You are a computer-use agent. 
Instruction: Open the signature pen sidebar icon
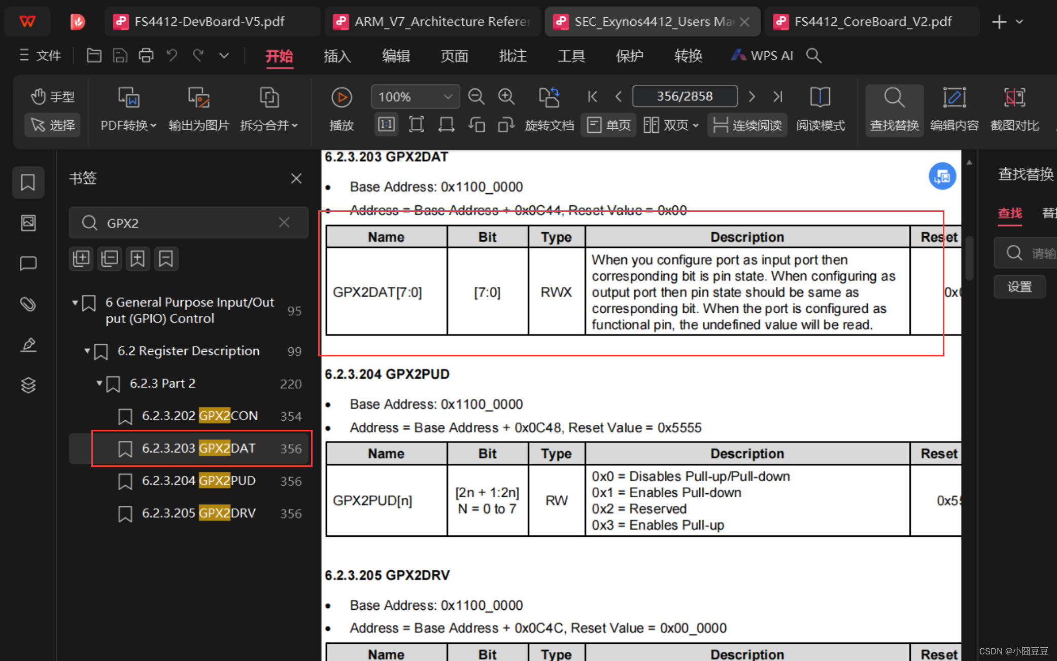tap(28, 345)
